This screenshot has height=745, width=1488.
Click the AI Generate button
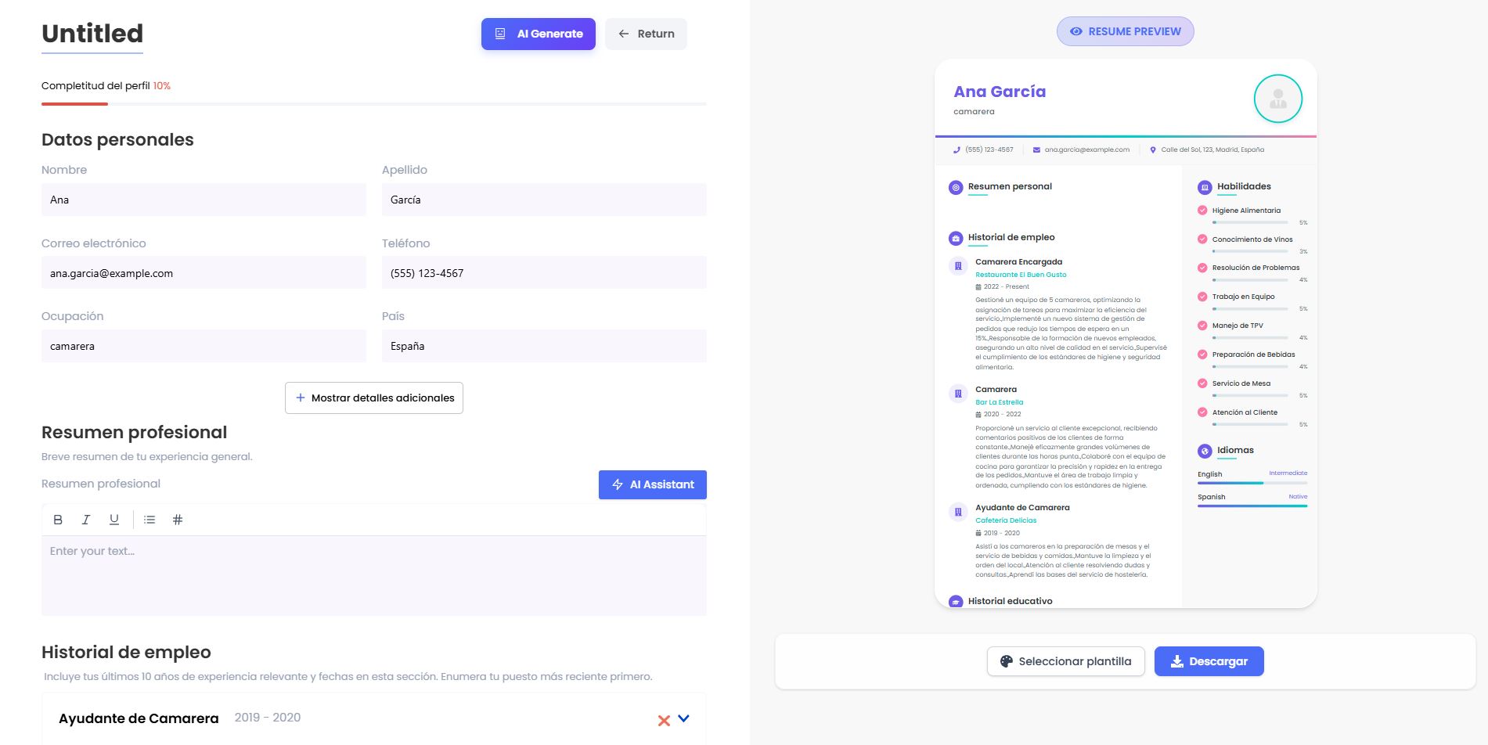click(x=539, y=34)
